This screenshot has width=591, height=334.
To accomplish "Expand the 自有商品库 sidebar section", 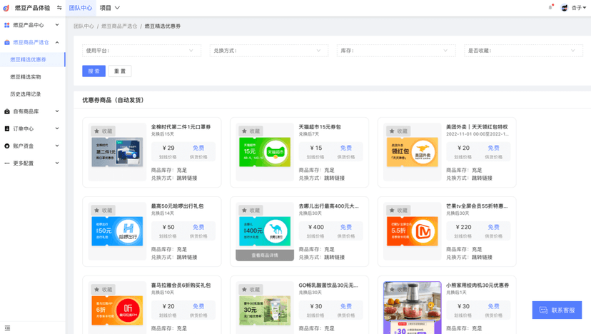I will [57, 111].
